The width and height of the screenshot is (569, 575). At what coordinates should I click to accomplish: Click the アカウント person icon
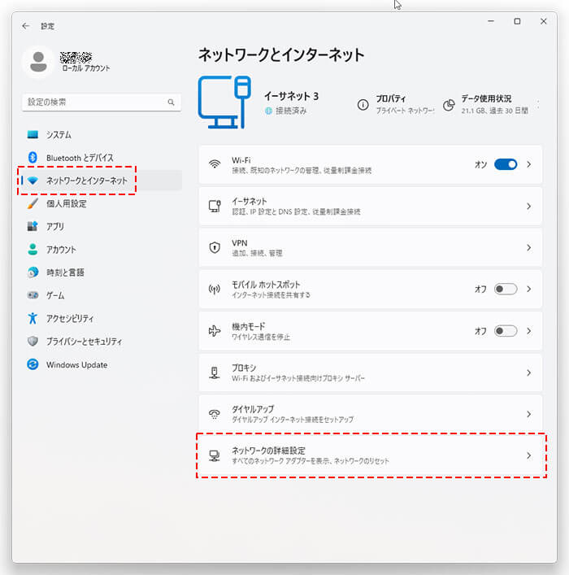(33, 249)
